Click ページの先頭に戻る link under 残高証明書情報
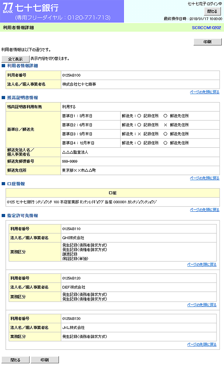The width and height of the screenshot is (224, 367). click(205, 178)
